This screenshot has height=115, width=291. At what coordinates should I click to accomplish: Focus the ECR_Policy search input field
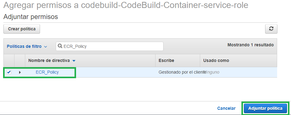click(110, 46)
